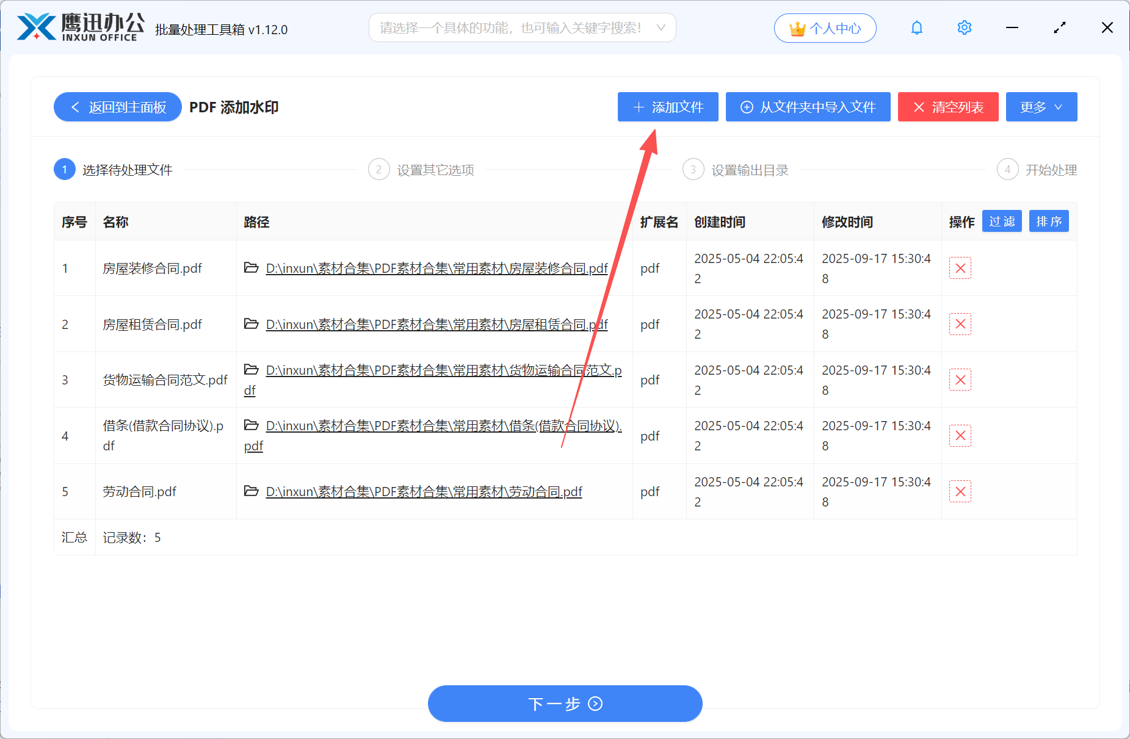Viewport: 1130px width, 739px height.
Task: Click the circled arrow on 从文件夹中导入文件
Action: pos(746,107)
